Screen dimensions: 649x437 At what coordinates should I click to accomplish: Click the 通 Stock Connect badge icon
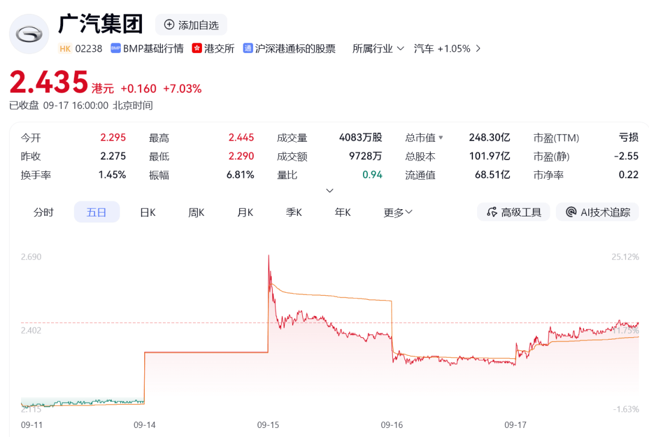[x=248, y=49]
